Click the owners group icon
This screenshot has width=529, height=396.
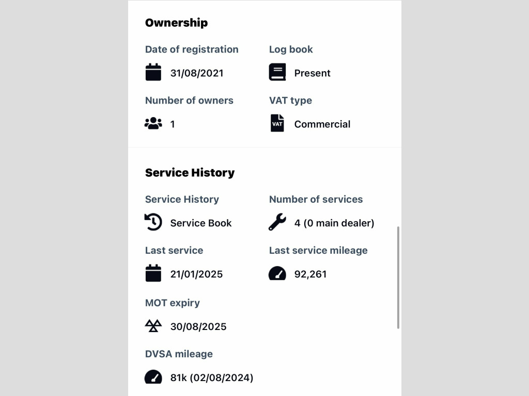153,123
